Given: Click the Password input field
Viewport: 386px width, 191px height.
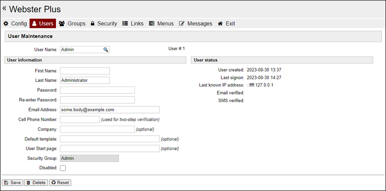Looking at the screenshot, I should pos(97,90).
